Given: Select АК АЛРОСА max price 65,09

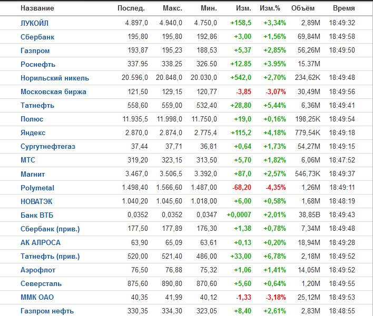Looking at the screenshot, I should tap(174, 242).
